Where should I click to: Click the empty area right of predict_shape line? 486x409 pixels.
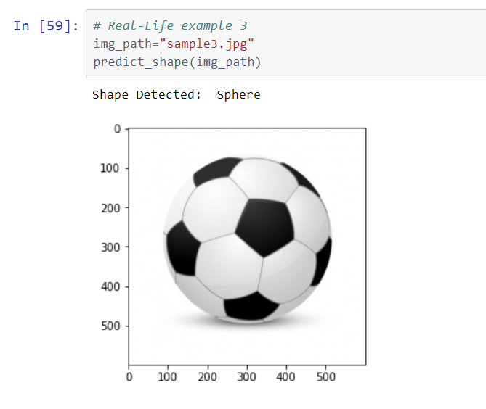pyautogui.click(x=372, y=62)
